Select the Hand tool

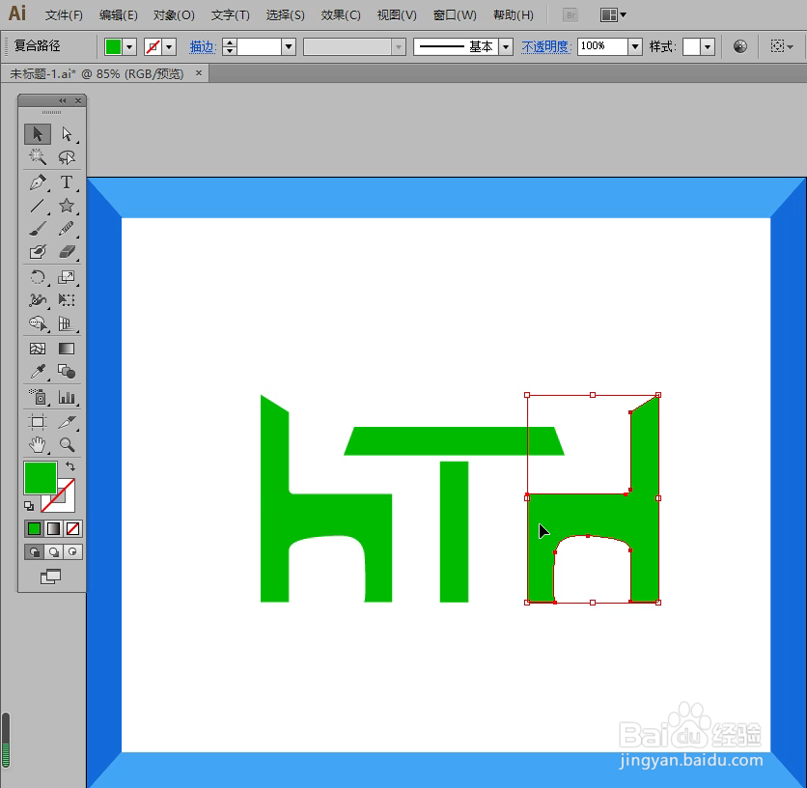click(x=38, y=444)
